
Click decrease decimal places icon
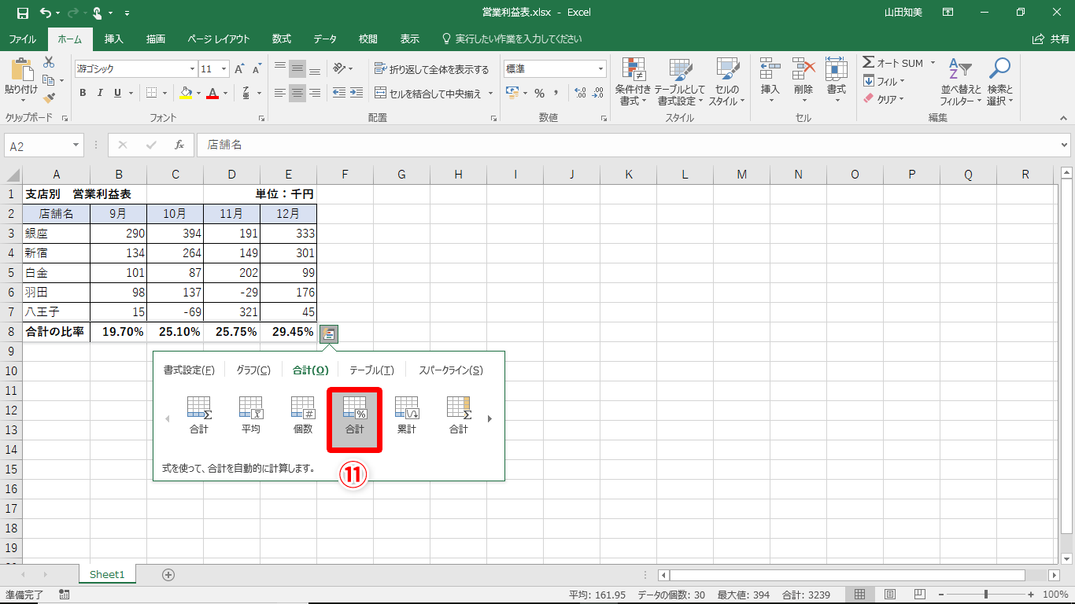point(598,93)
